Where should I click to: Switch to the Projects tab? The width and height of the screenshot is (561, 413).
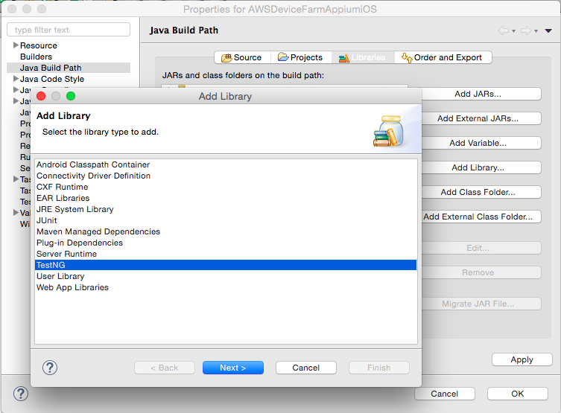tap(301, 57)
